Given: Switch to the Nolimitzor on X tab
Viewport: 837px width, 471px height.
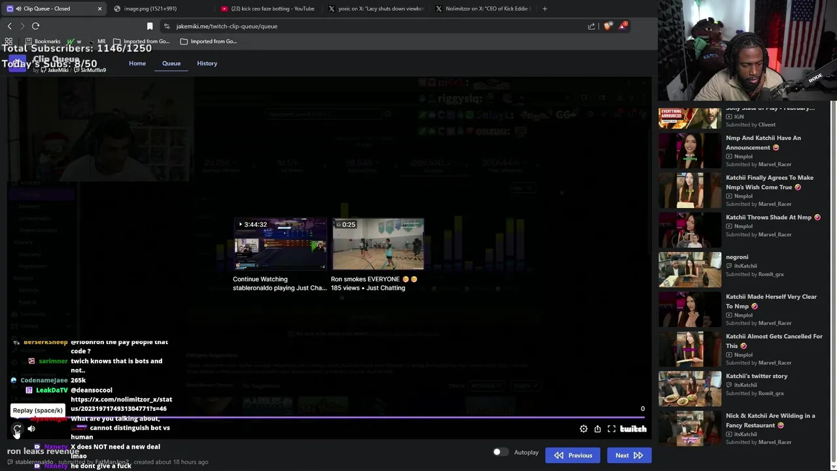Looking at the screenshot, I should (x=484, y=9).
